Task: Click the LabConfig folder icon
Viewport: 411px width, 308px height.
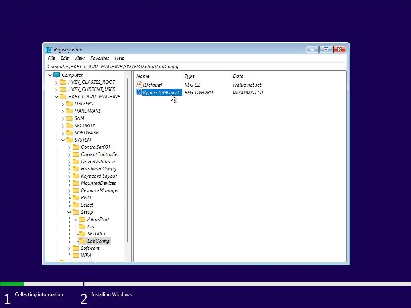Action: (82, 241)
